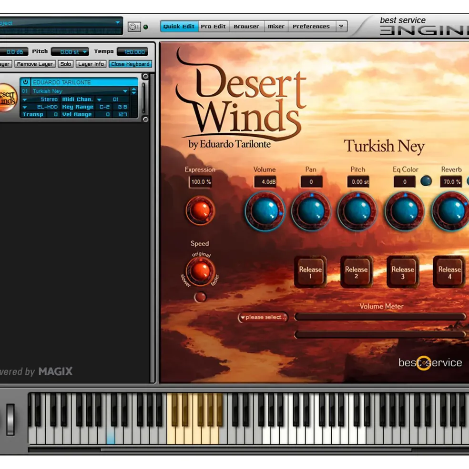The image size is (469, 469).
Task: Switch to the Pro Edit tab
Action: [213, 26]
